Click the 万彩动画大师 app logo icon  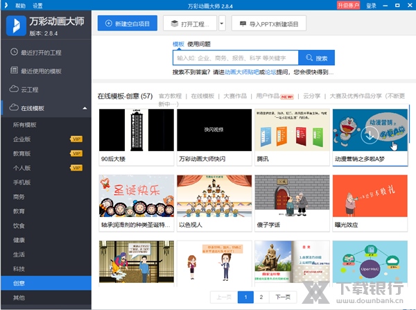click(16, 26)
